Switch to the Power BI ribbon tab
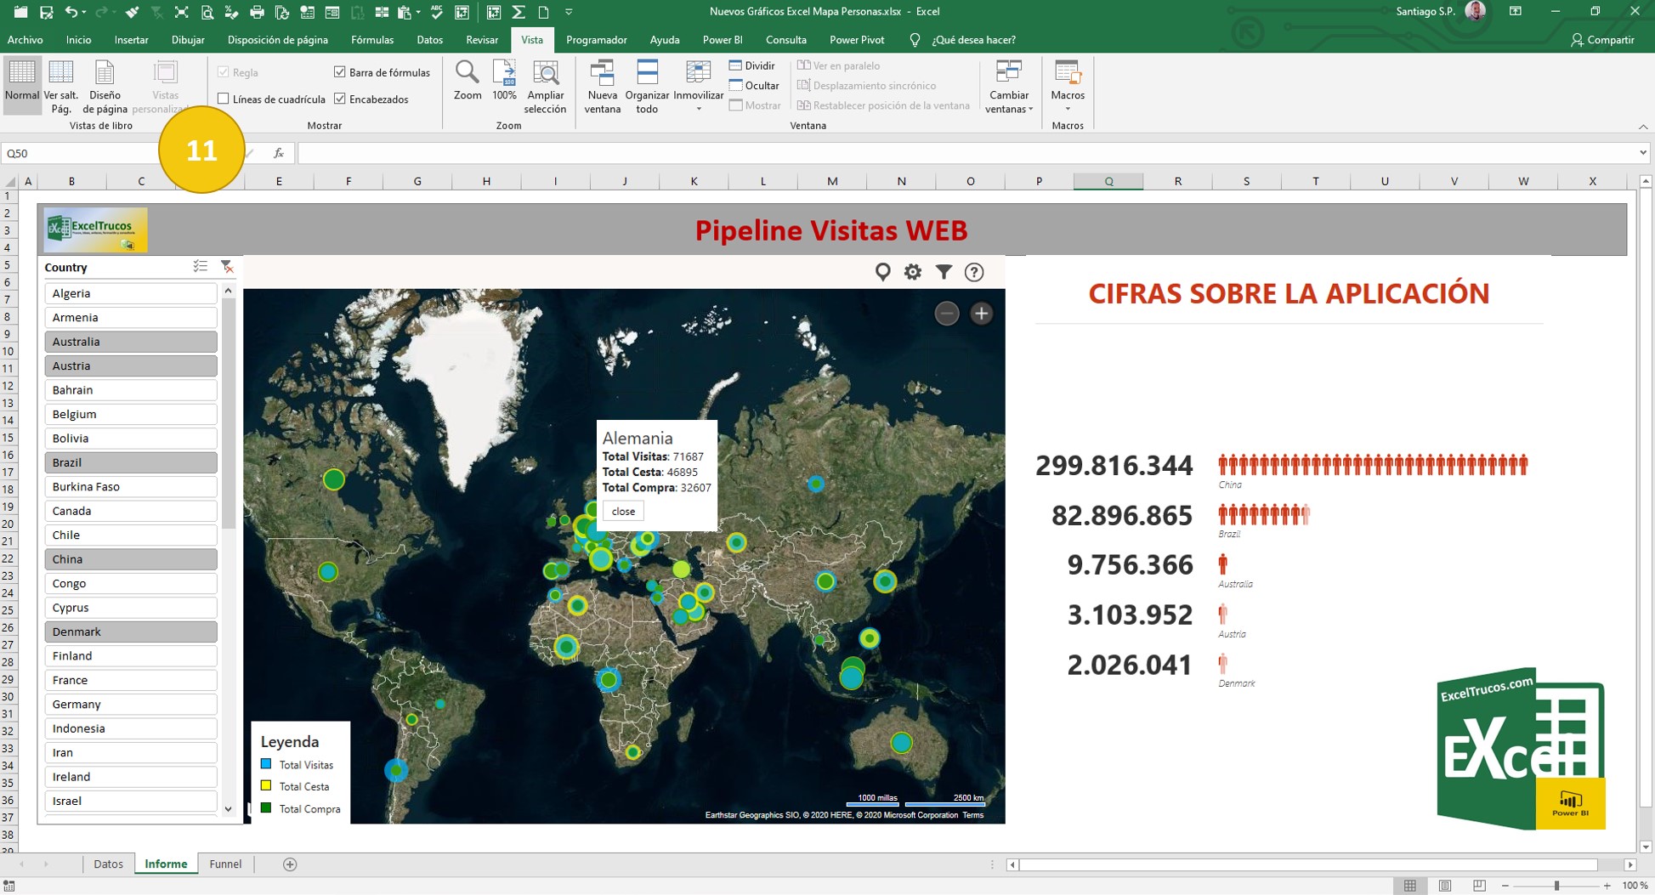 pyautogui.click(x=722, y=39)
